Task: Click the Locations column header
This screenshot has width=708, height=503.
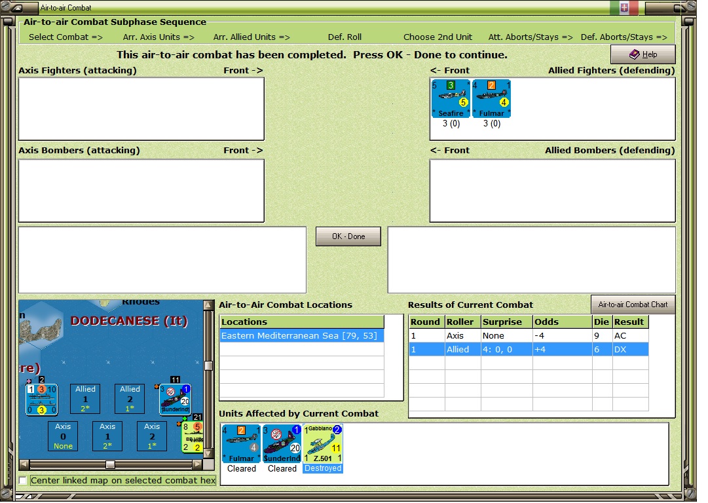Action: (x=302, y=322)
